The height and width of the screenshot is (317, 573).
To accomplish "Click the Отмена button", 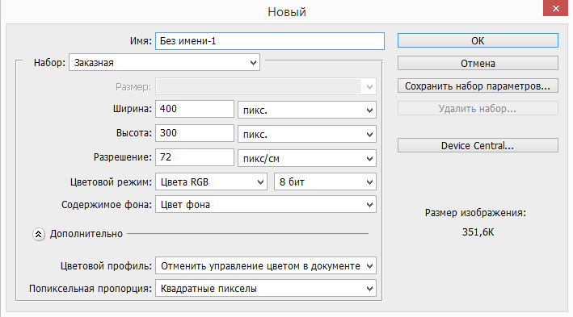I will coord(478,63).
